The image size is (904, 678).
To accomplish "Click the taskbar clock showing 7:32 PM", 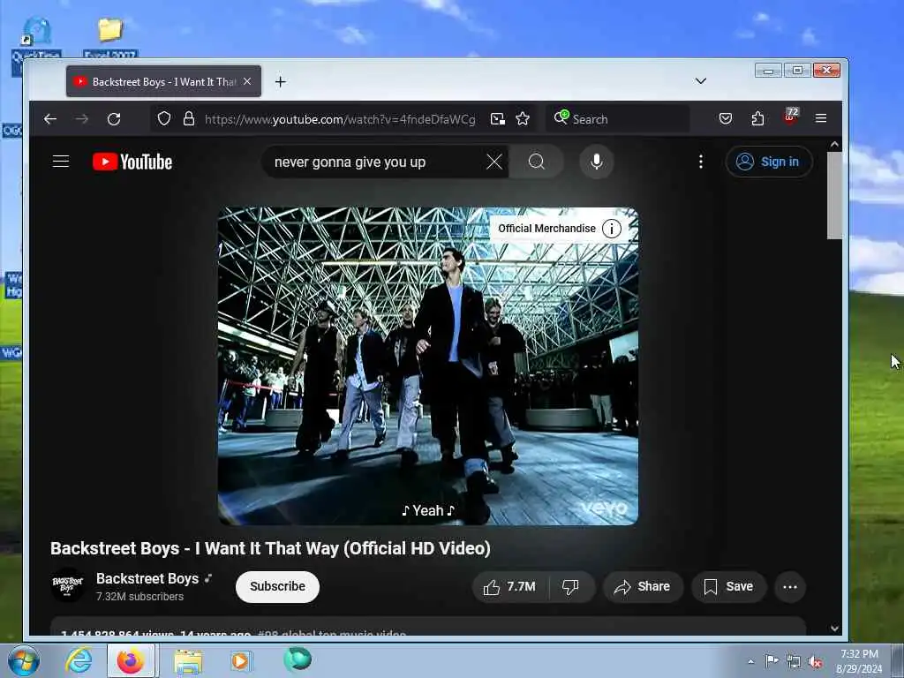I will click(859, 661).
